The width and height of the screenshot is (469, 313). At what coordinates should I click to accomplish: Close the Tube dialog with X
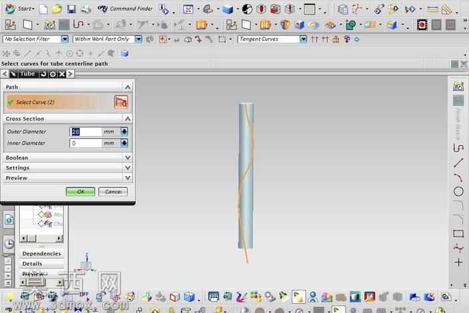(x=61, y=74)
